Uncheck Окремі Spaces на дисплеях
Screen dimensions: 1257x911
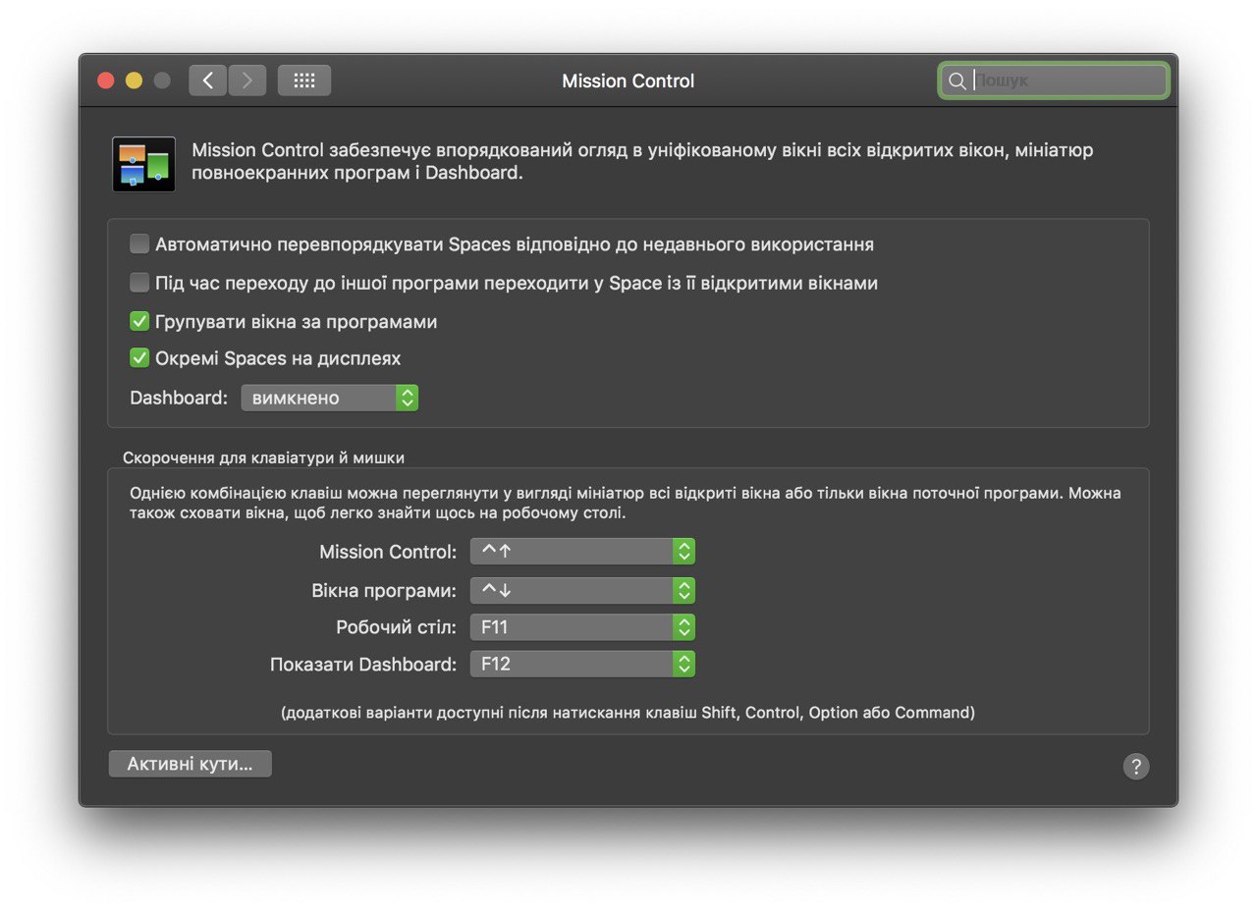tap(139, 358)
